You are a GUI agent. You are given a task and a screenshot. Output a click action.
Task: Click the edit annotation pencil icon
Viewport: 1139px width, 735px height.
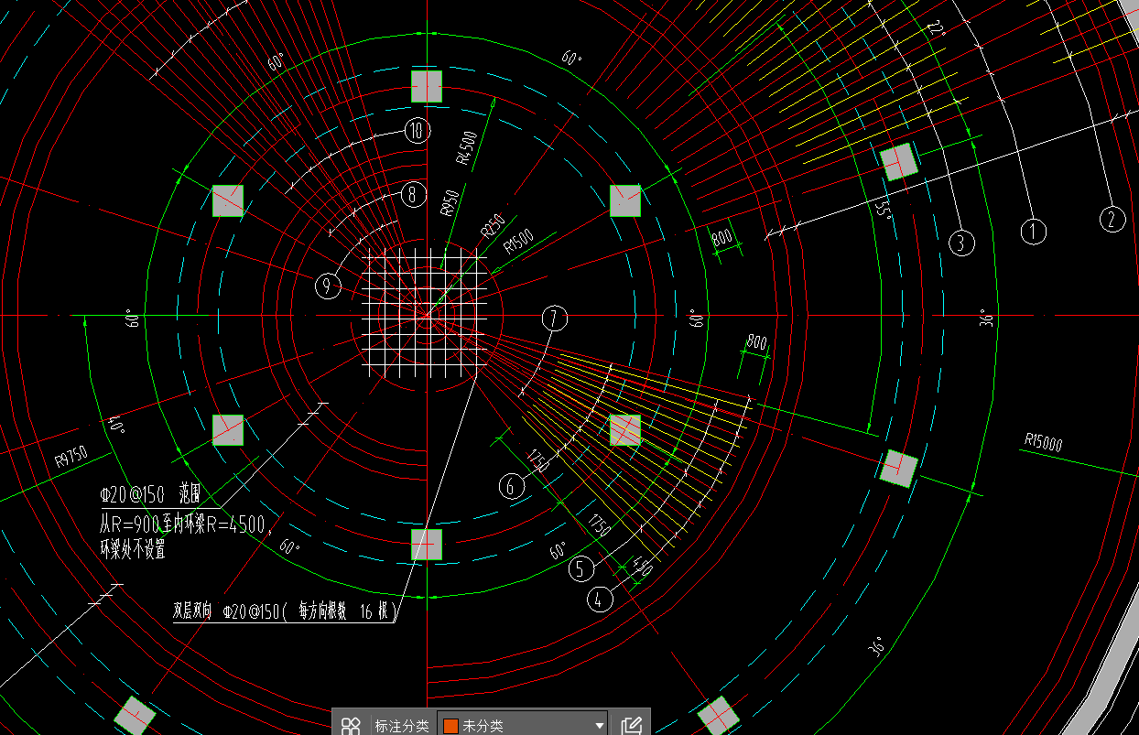[631, 726]
